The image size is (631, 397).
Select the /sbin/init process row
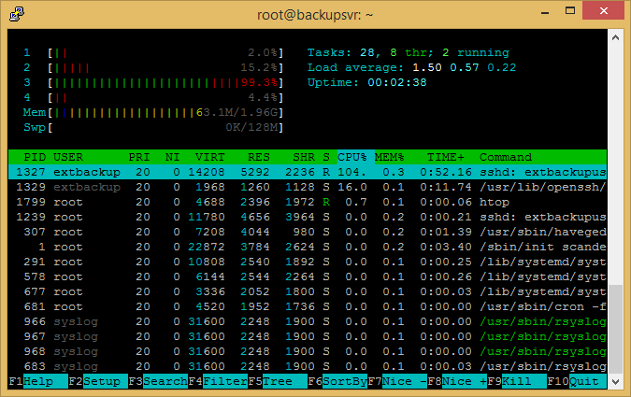pos(307,247)
